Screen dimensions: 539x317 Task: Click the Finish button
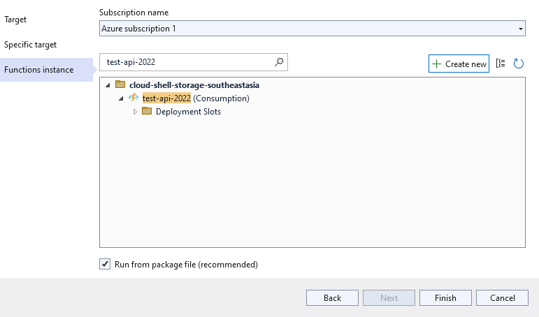coord(445,297)
